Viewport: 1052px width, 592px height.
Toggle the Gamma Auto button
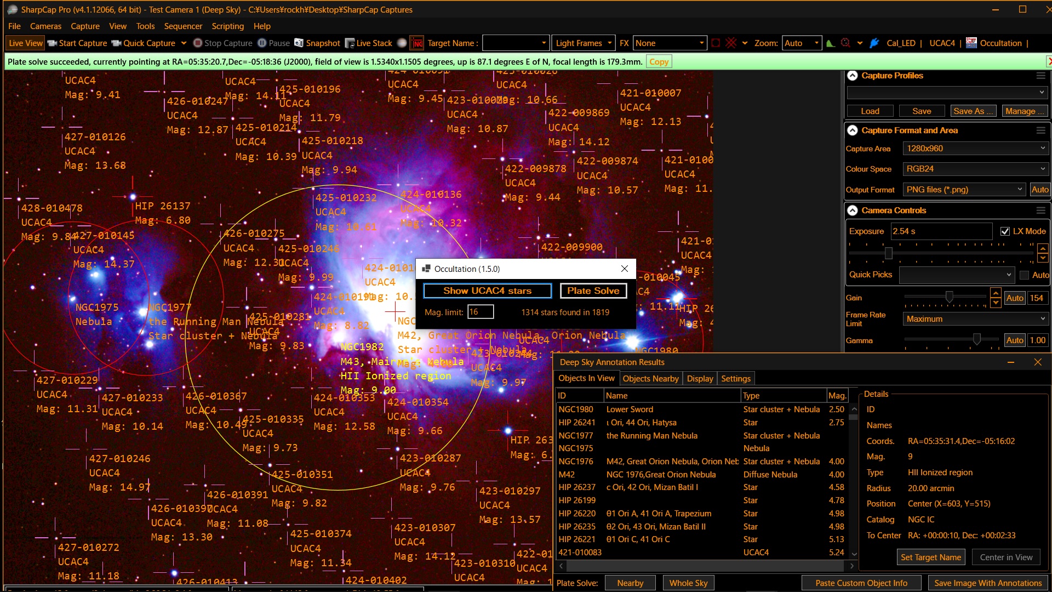tap(1014, 340)
